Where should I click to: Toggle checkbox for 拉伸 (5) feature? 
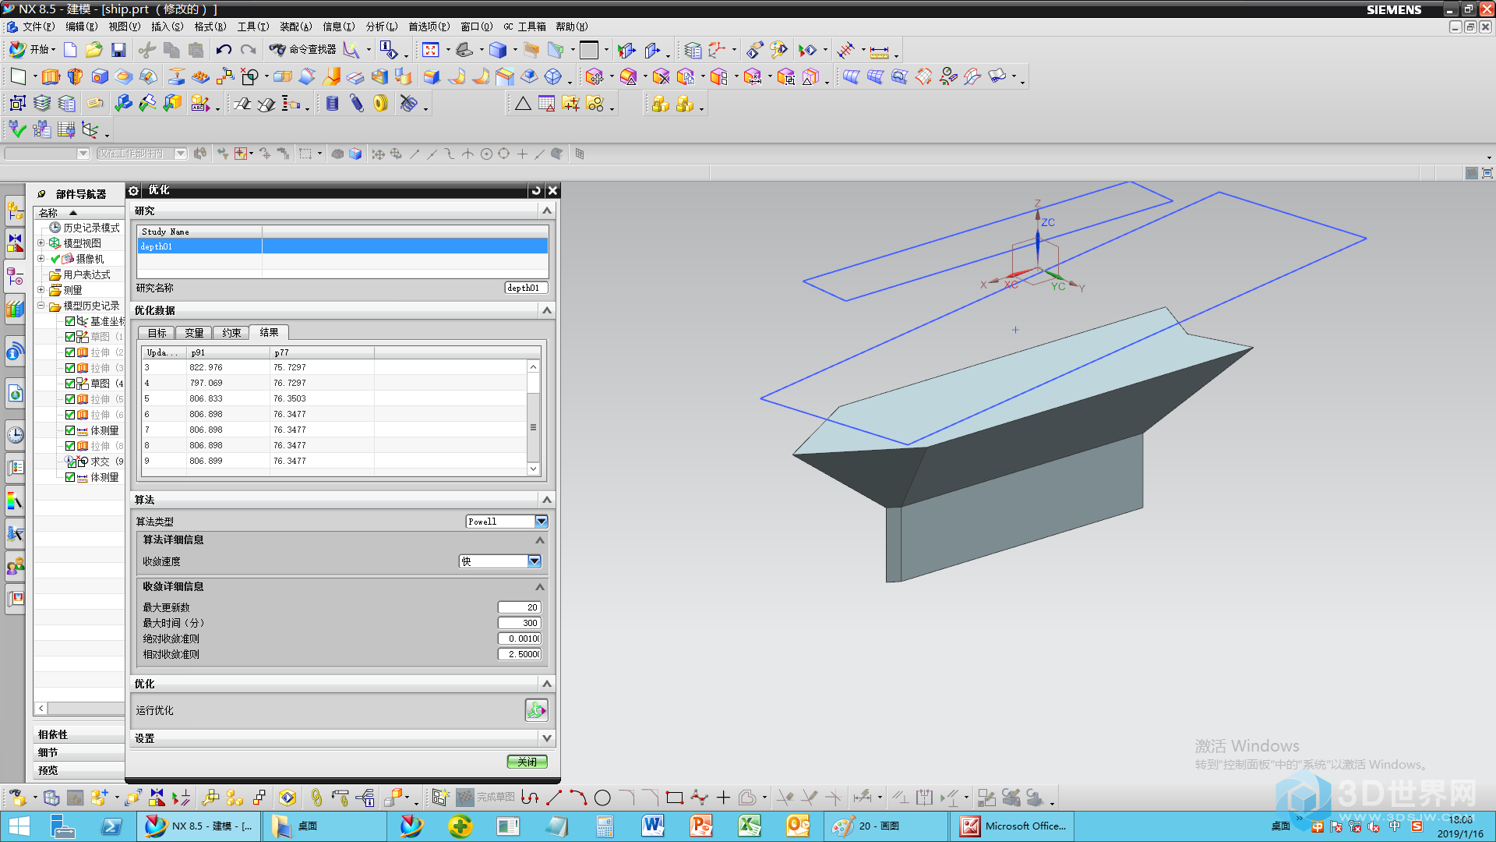tap(70, 399)
